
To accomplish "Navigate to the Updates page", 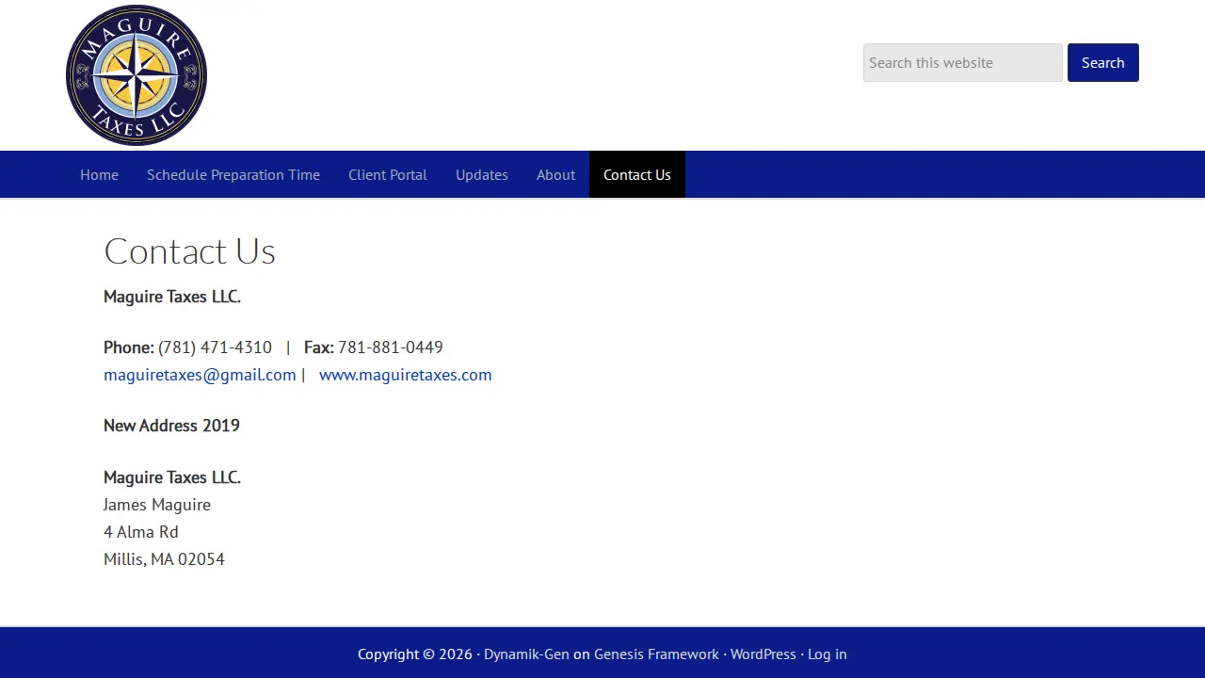I will point(482,174).
